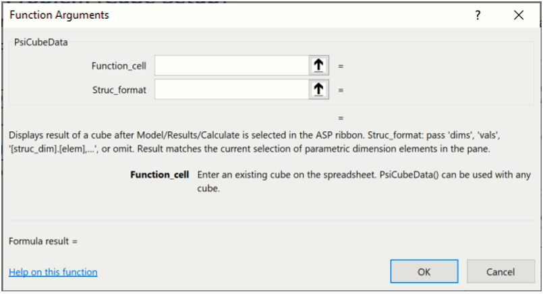Click the bold Function_cell argument name
The height and width of the screenshot is (294, 543).
point(160,175)
